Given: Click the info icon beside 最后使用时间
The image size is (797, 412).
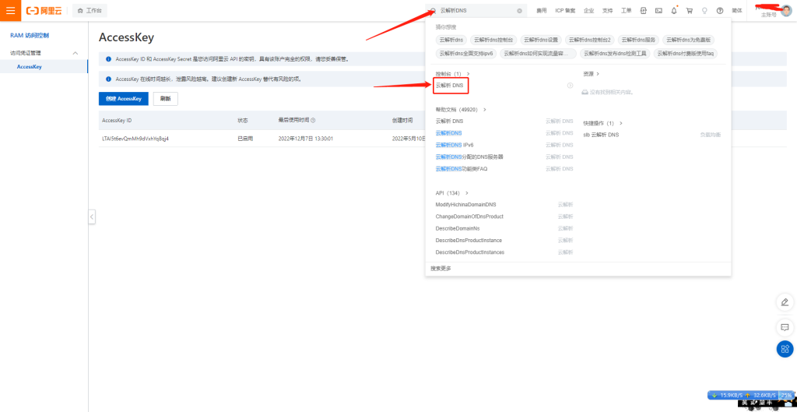Looking at the screenshot, I should pos(313,121).
